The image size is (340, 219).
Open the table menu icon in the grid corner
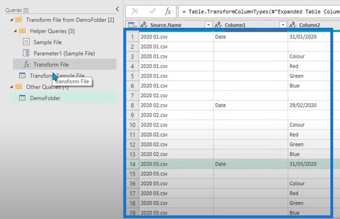[x=132, y=25]
